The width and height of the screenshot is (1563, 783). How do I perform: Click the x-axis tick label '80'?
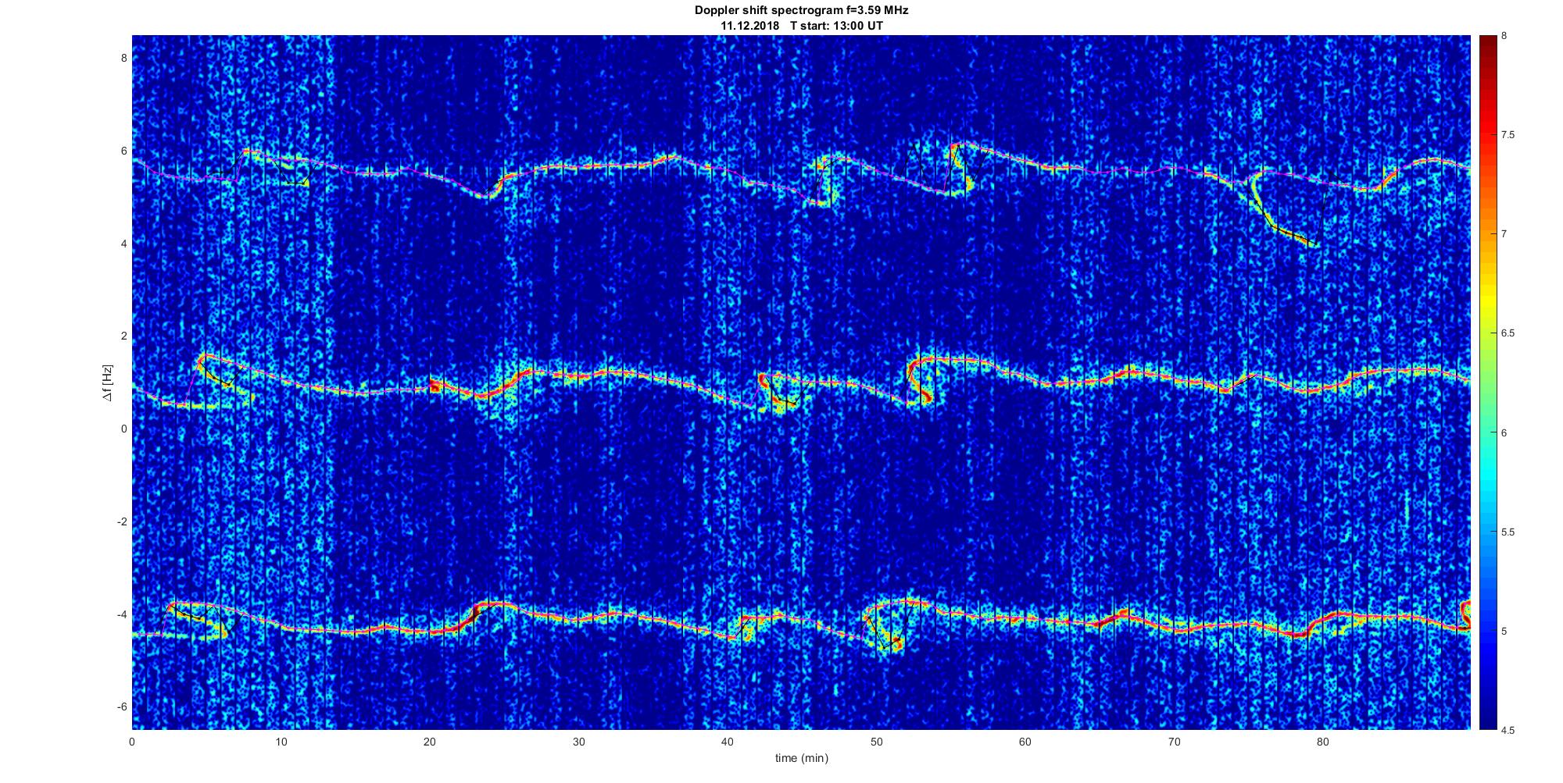coord(1322,741)
